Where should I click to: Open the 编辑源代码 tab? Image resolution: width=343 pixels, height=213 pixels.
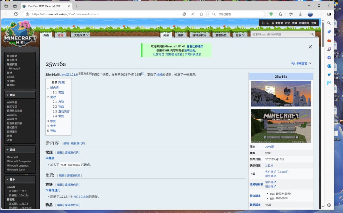click(199, 35)
